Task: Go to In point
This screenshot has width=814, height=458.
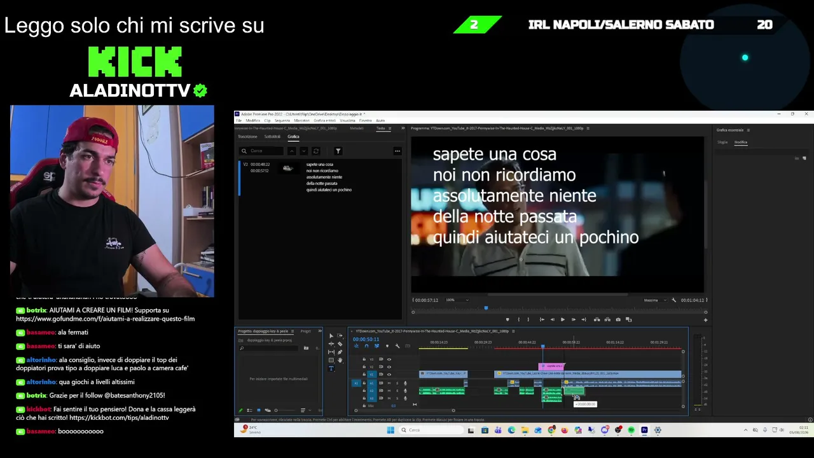Action: tap(542, 319)
